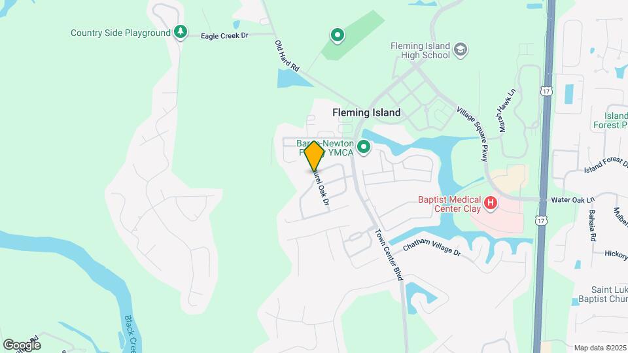Click the Fleming Island High School icon
628x353 pixels.
pos(461,50)
